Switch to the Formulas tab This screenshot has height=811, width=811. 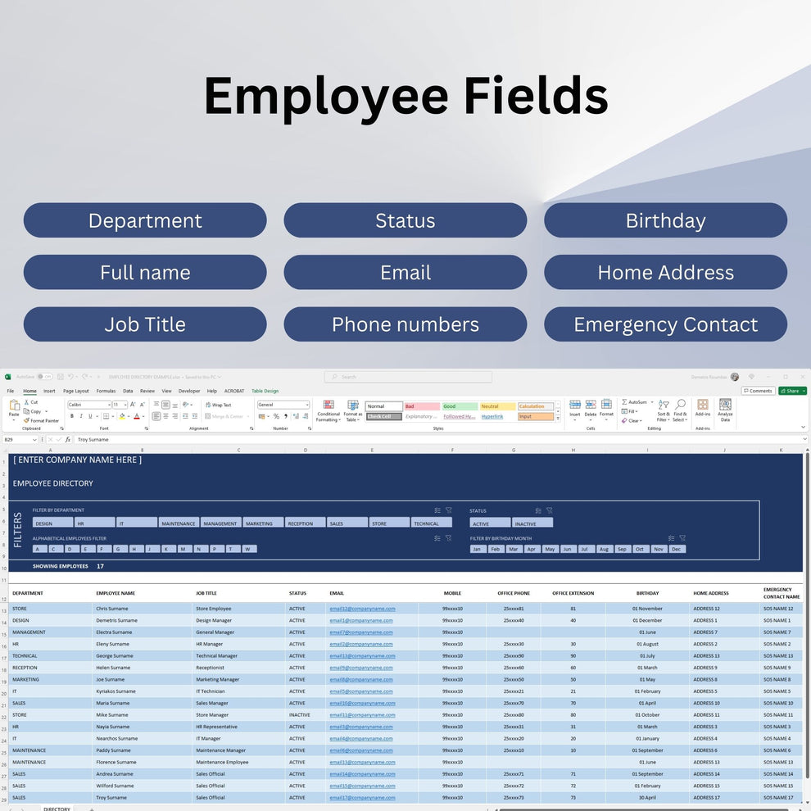[x=106, y=391]
